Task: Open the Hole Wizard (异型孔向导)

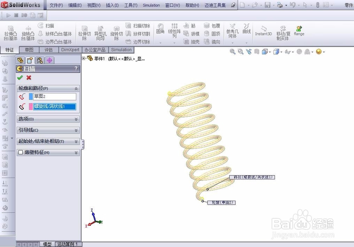Action: 101,32
